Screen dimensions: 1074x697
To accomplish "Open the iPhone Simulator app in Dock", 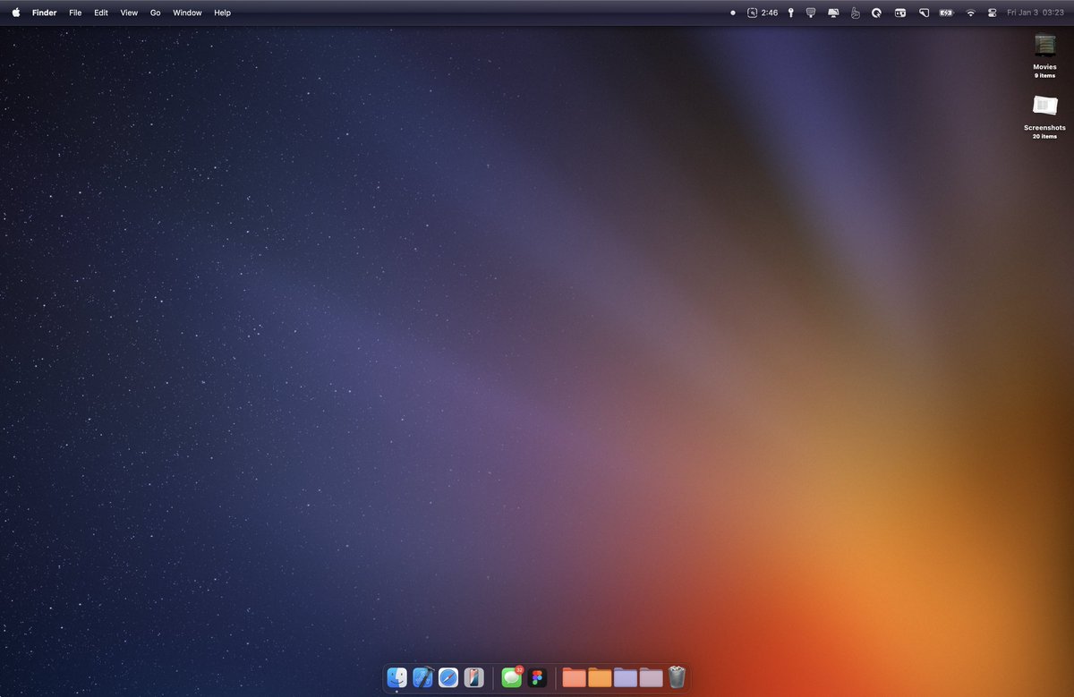I will tap(474, 677).
